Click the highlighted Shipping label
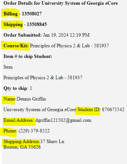This screenshot has width=127, height=164. click(x=13, y=24)
